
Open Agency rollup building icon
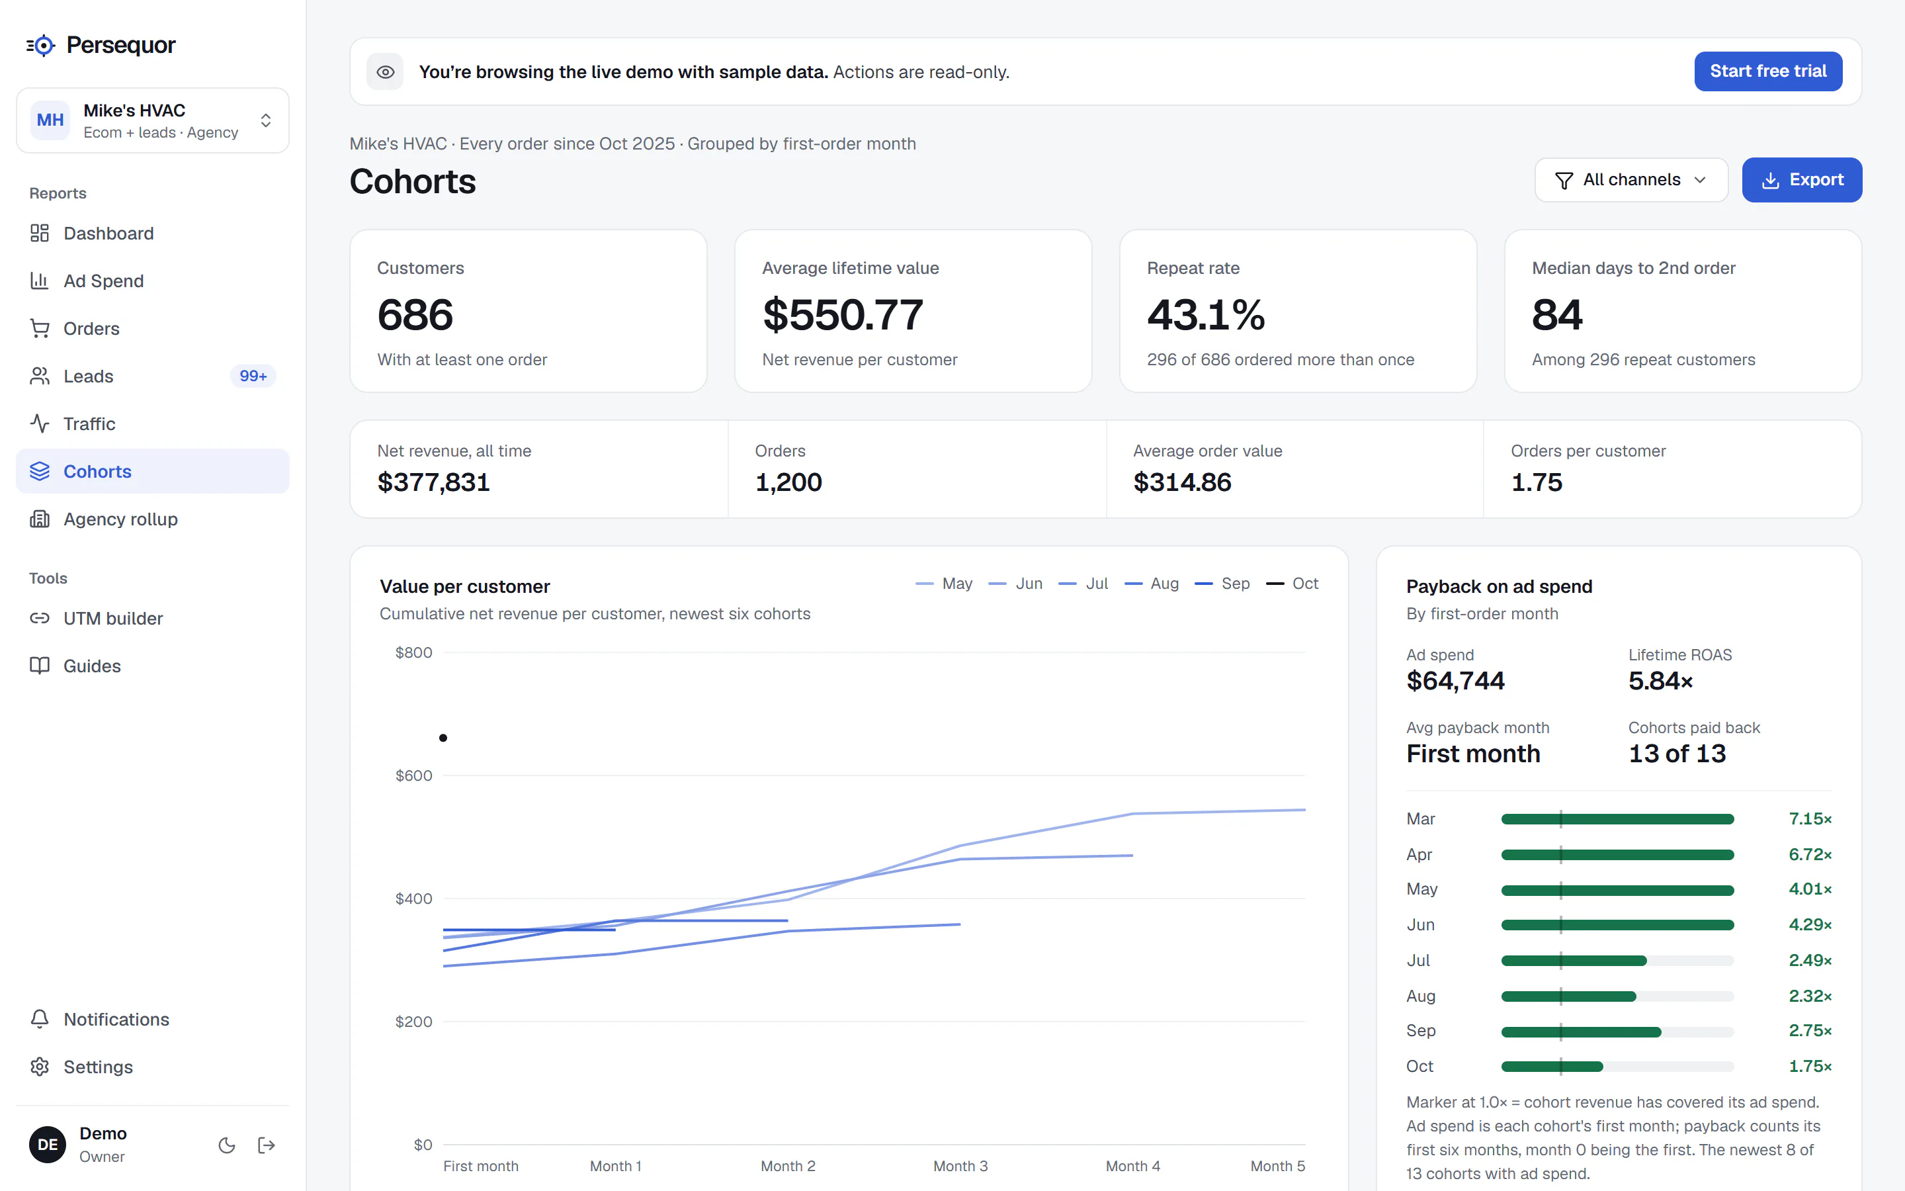pos(40,519)
